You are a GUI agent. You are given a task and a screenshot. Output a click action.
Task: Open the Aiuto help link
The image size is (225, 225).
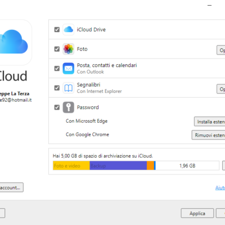pyautogui.click(x=220, y=187)
